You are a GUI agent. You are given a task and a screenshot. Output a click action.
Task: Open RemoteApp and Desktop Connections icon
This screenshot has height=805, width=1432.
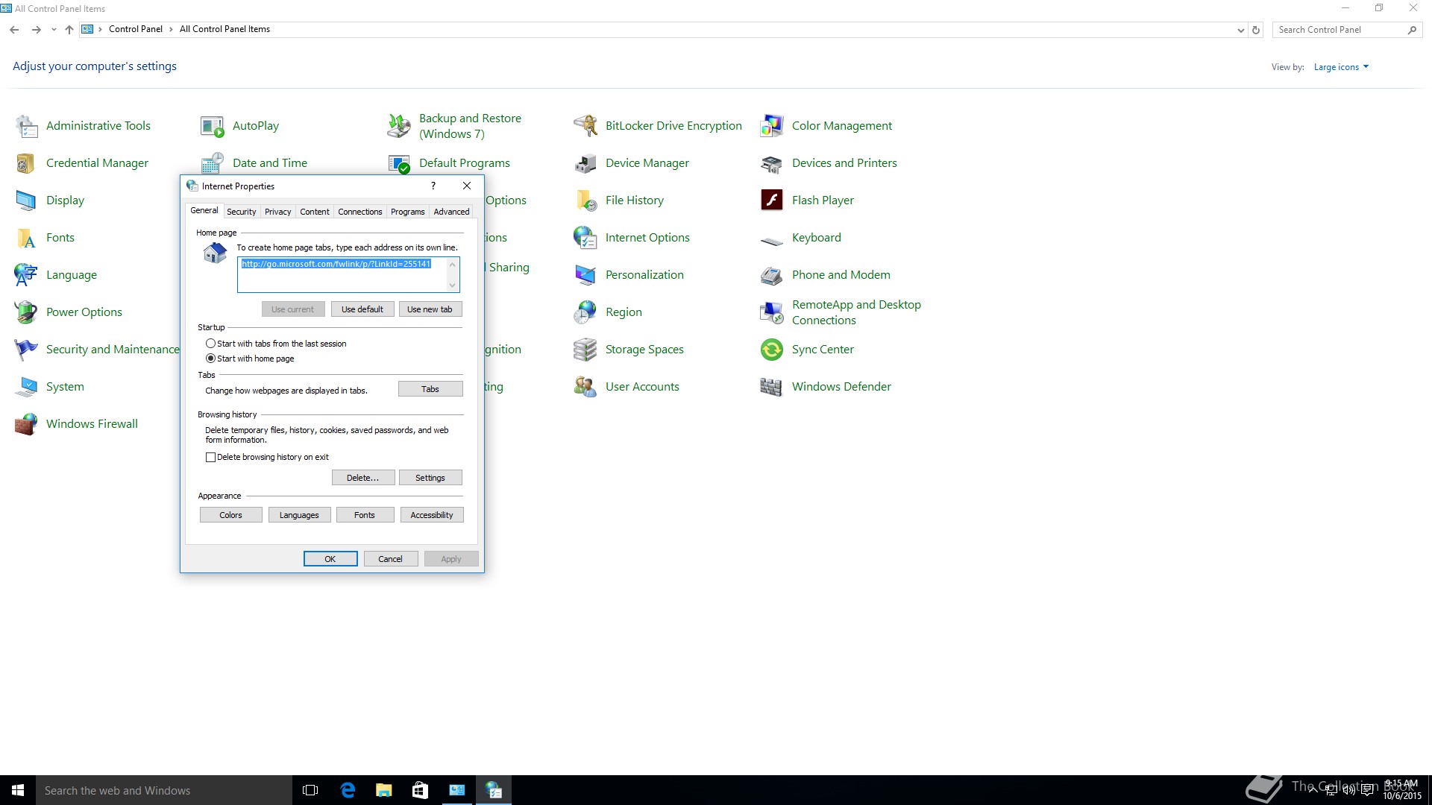pyautogui.click(x=772, y=312)
